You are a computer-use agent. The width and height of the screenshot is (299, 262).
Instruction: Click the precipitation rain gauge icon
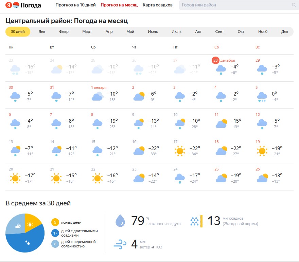(x=196, y=221)
